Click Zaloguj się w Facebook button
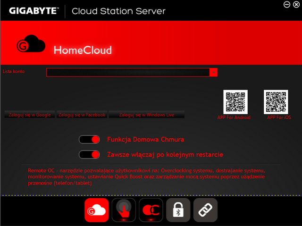The width and height of the screenshot is (302, 226). 82,115
